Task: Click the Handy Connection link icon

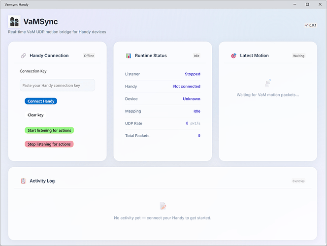Action: pos(23,56)
